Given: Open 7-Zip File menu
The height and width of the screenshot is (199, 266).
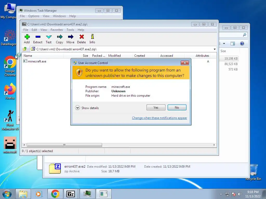Looking at the screenshot, I should [x=26, y=30].
